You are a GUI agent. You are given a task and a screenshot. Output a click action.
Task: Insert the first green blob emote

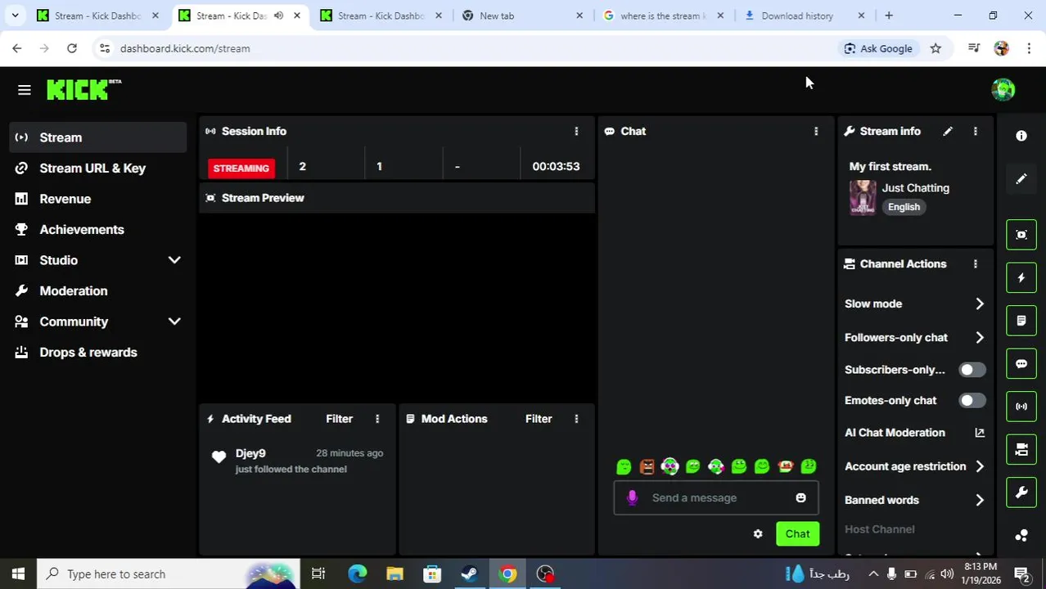[624, 466]
